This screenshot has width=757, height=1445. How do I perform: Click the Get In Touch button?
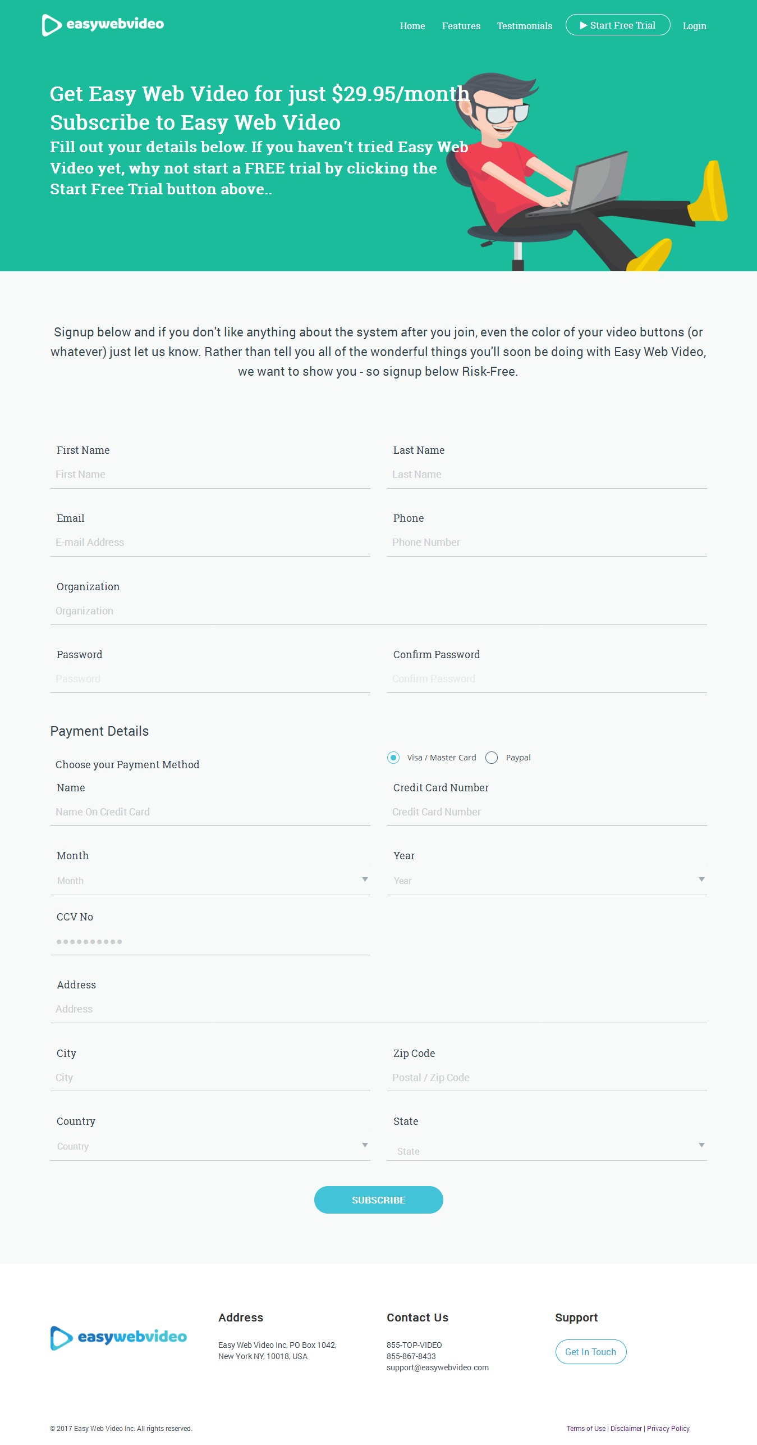[x=590, y=1351]
